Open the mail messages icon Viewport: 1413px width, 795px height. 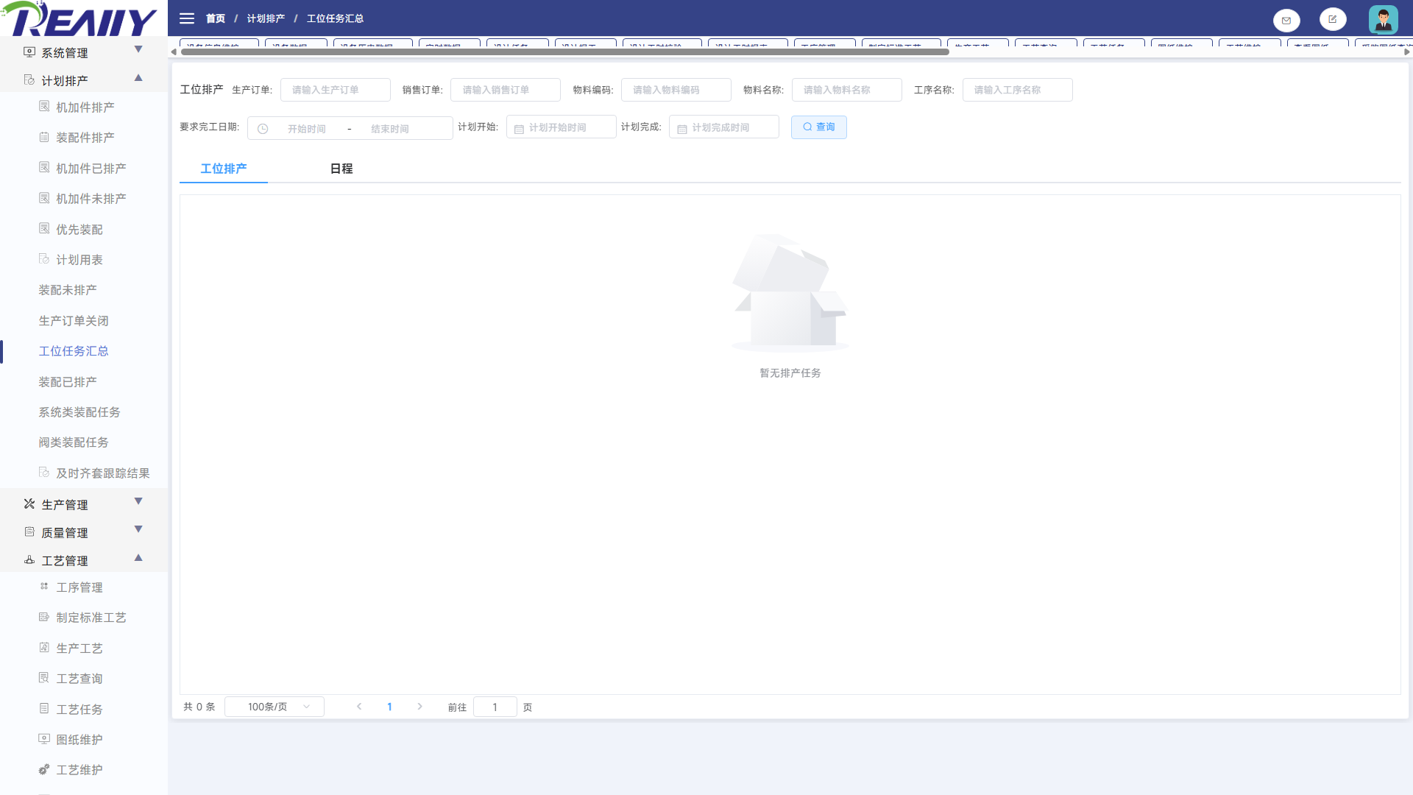tap(1286, 20)
